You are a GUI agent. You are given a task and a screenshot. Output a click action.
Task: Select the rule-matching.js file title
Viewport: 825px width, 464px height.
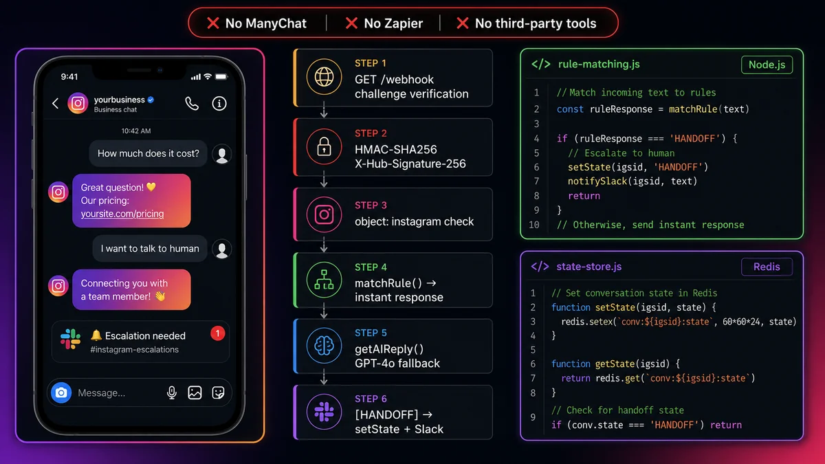(x=599, y=65)
